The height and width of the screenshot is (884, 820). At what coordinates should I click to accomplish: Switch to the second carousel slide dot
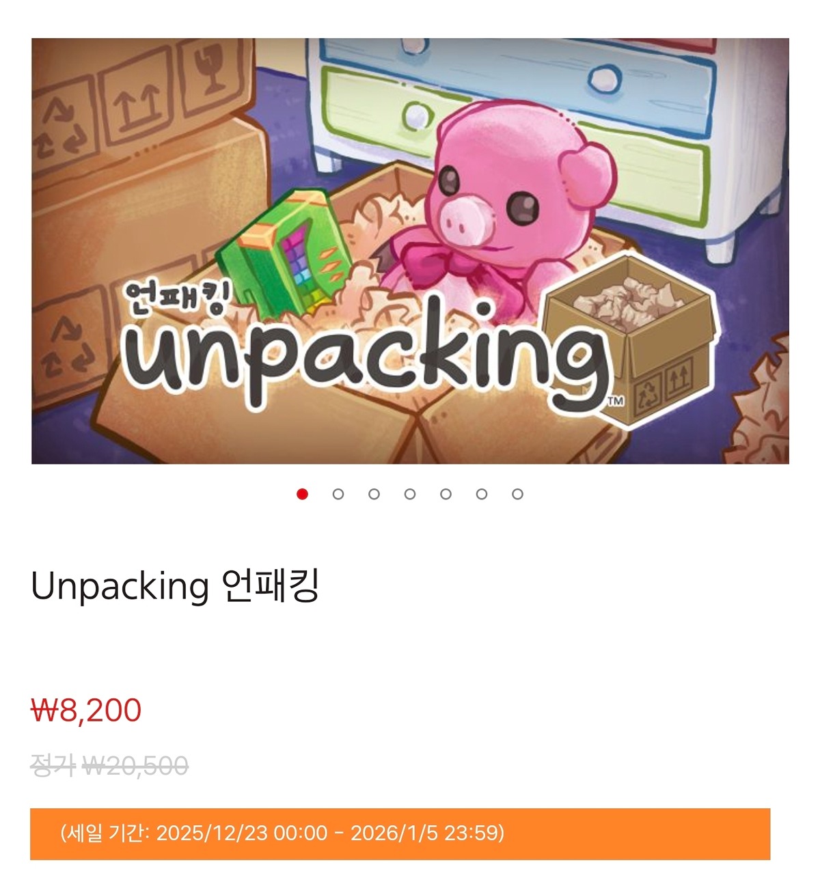point(338,494)
